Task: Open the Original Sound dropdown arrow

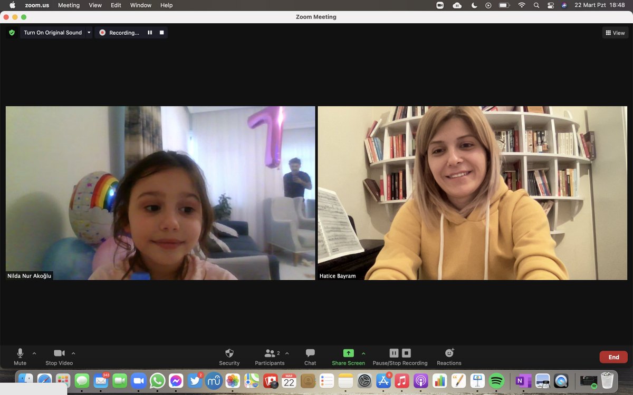Action: pyautogui.click(x=89, y=33)
